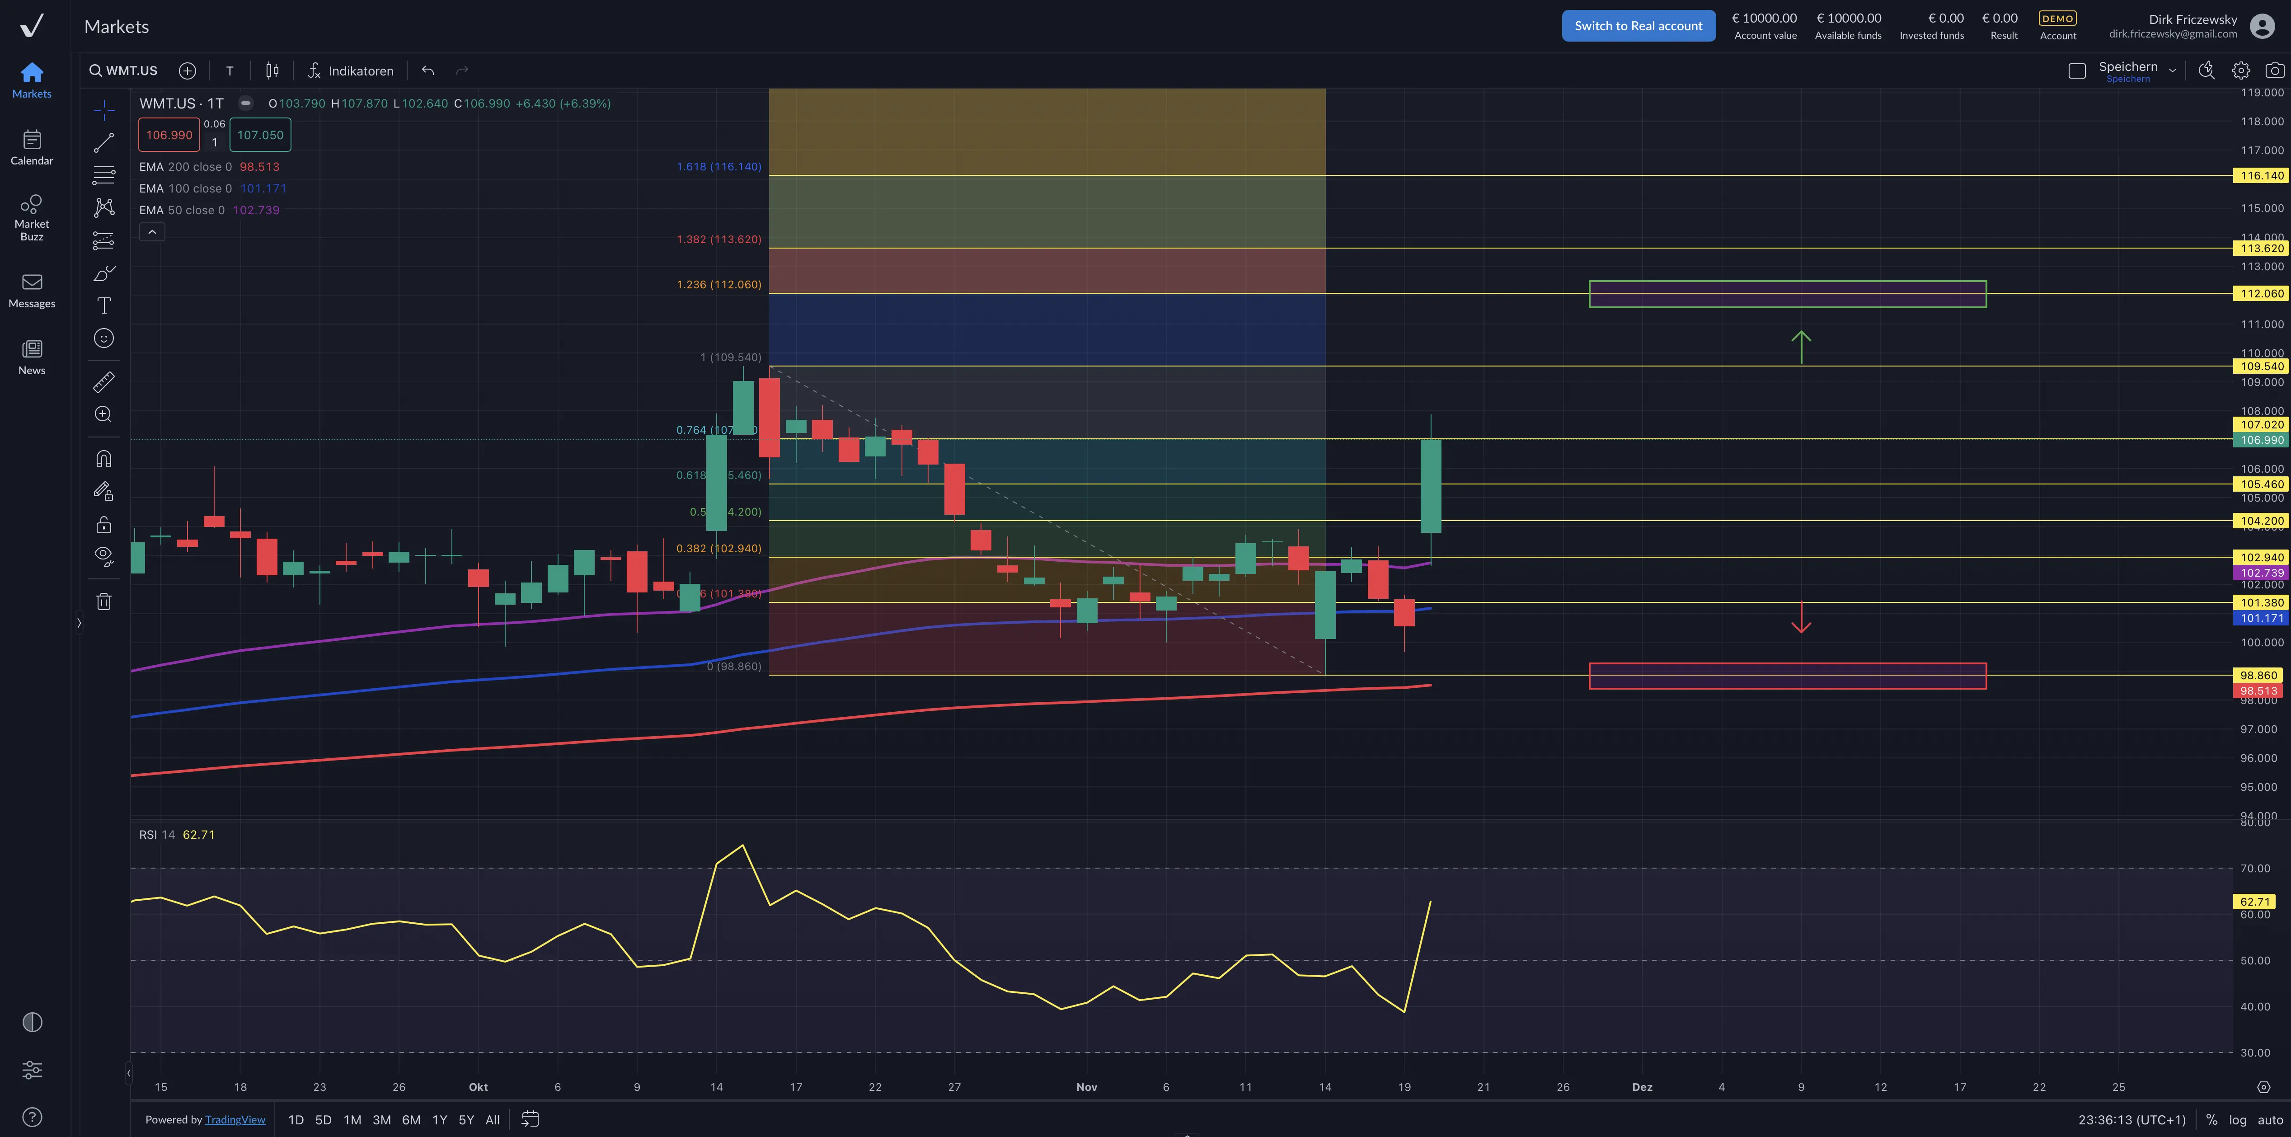Pick the ruler measure tool
Screen dimensions: 2291x1137
point(104,382)
